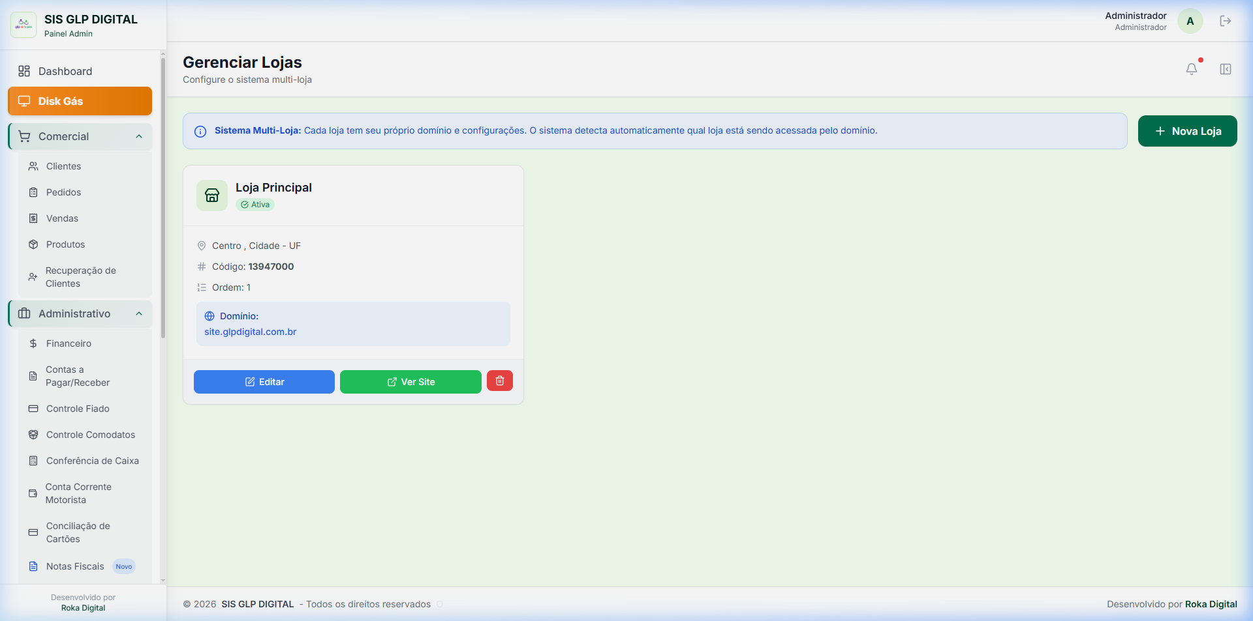Click the globe icon beside Domínio
The image size is (1253, 621).
(209, 316)
